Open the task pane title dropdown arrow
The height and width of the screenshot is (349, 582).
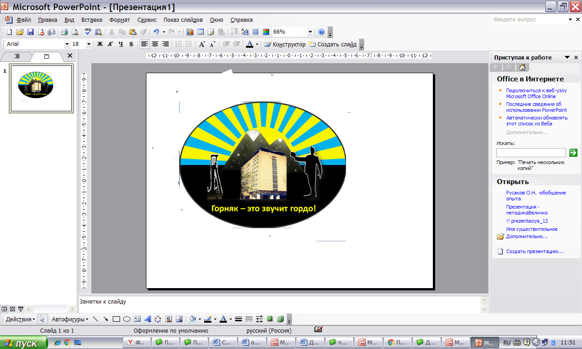(567, 57)
